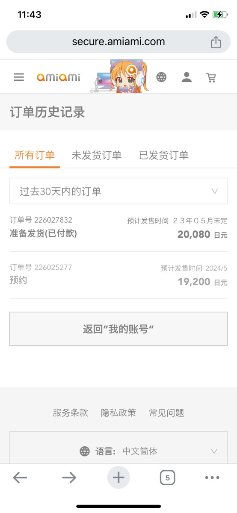Viewport: 237px width, 513px height.
Task: Show open tabs counter
Action: pos(168,478)
